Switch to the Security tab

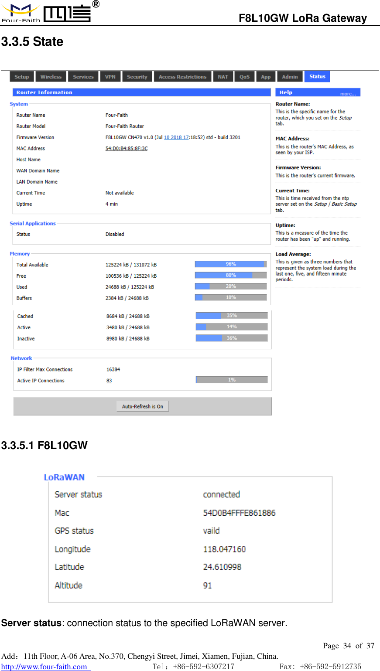[137, 76]
